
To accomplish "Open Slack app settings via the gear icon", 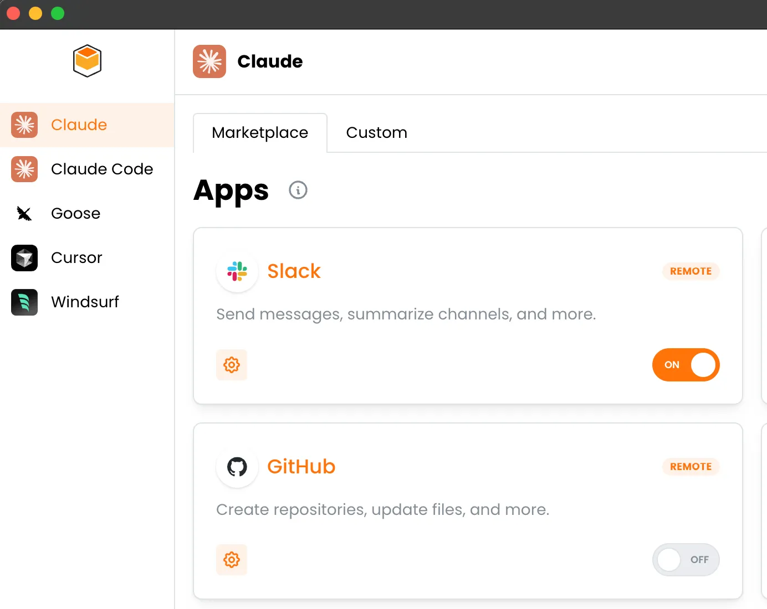I will click(232, 365).
